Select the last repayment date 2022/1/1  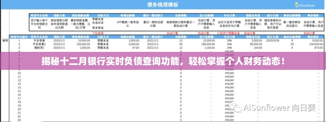pos(153,44)
